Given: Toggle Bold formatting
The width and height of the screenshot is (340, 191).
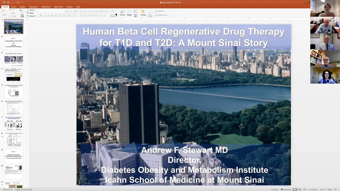Looking at the screenshot, I should click(x=41, y=15).
